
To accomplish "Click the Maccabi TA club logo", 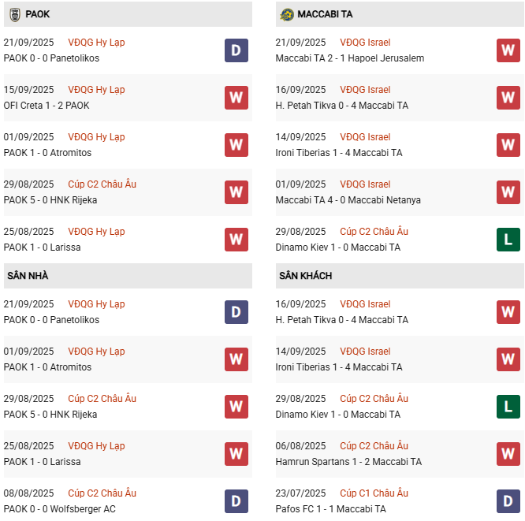I will click(x=287, y=14).
